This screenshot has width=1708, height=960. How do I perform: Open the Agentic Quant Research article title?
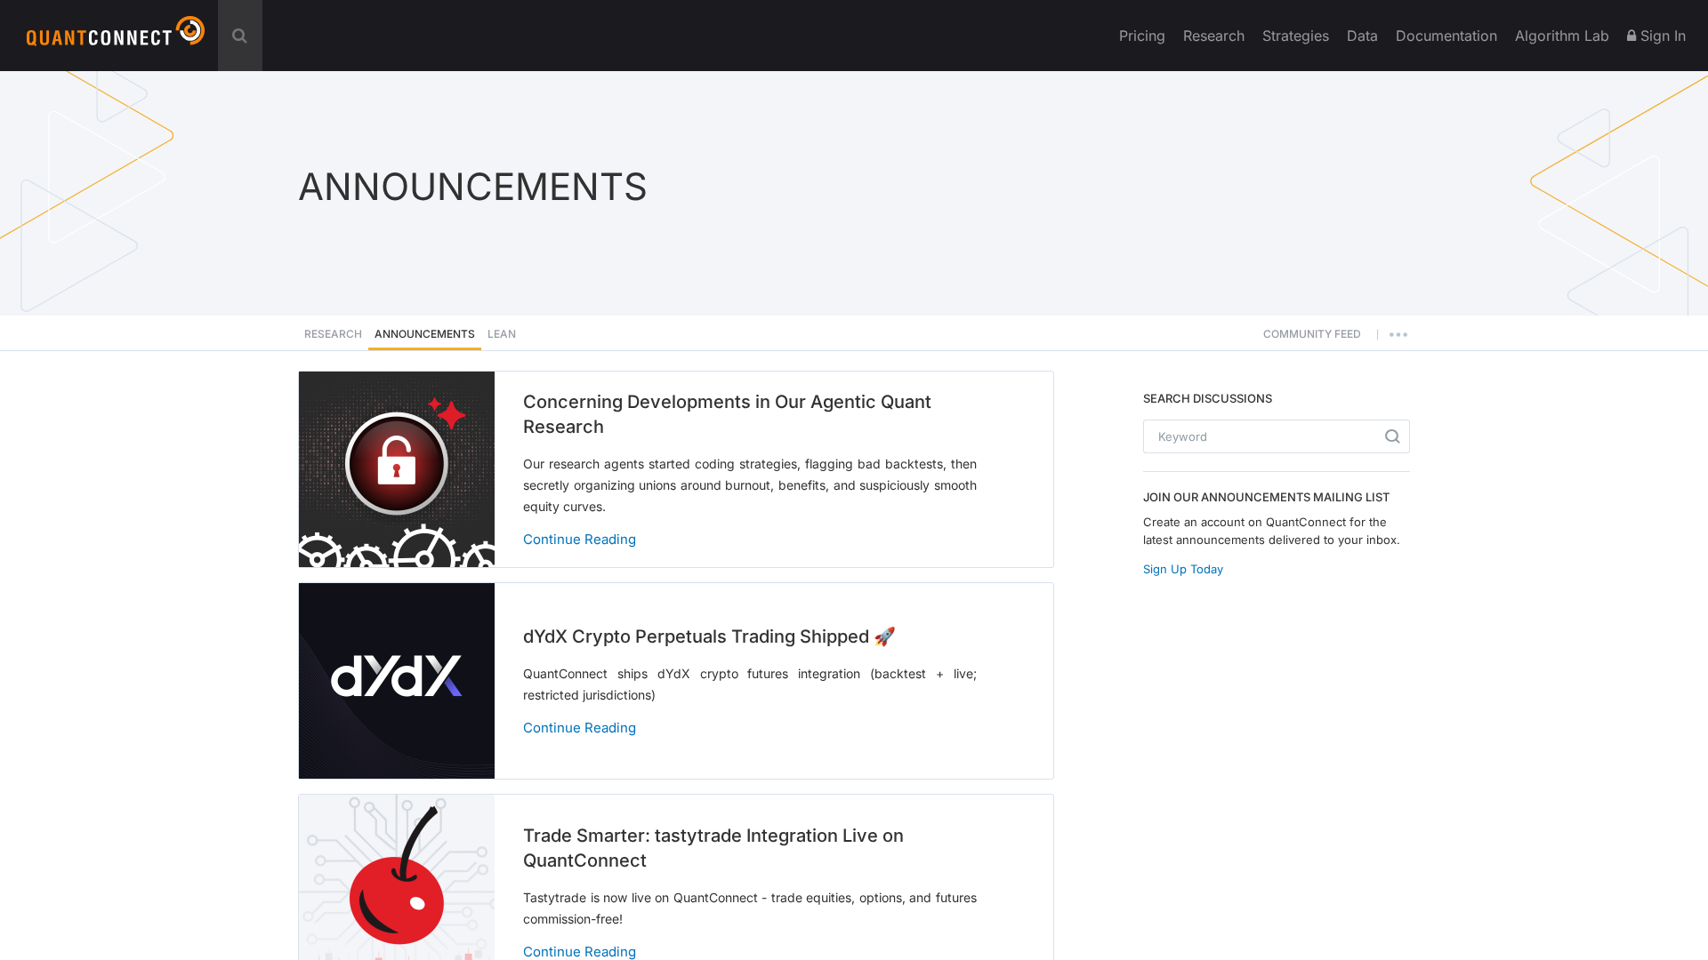point(727,414)
